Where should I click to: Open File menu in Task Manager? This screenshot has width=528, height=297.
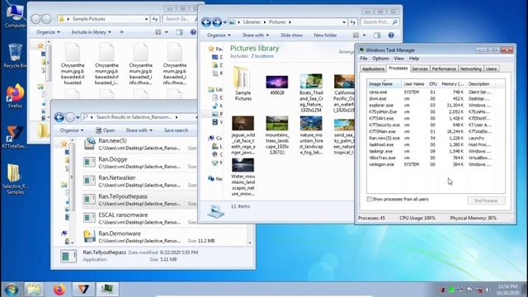click(x=364, y=59)
